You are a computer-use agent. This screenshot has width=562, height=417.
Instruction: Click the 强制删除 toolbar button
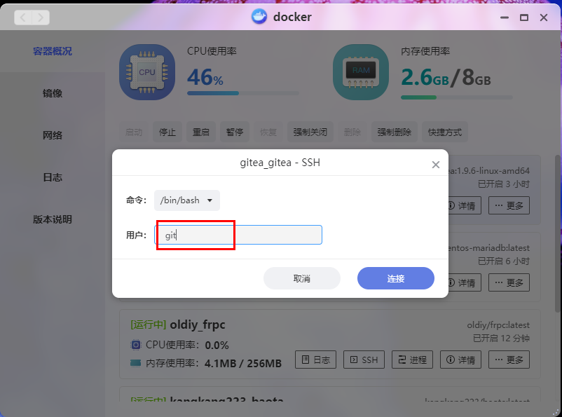(395, 132)
